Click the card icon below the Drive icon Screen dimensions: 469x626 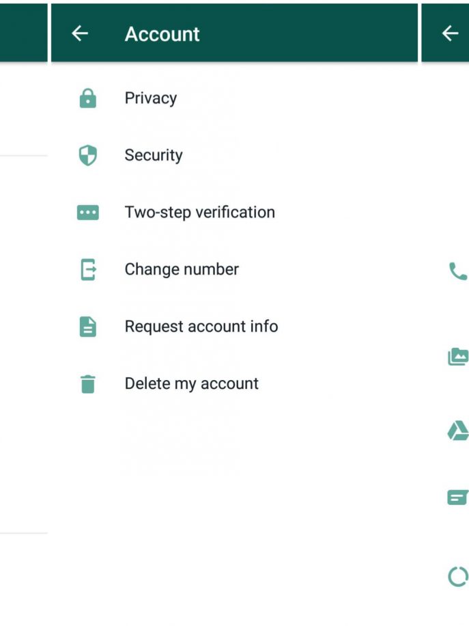pyautogui.click(x=458, y=497)
